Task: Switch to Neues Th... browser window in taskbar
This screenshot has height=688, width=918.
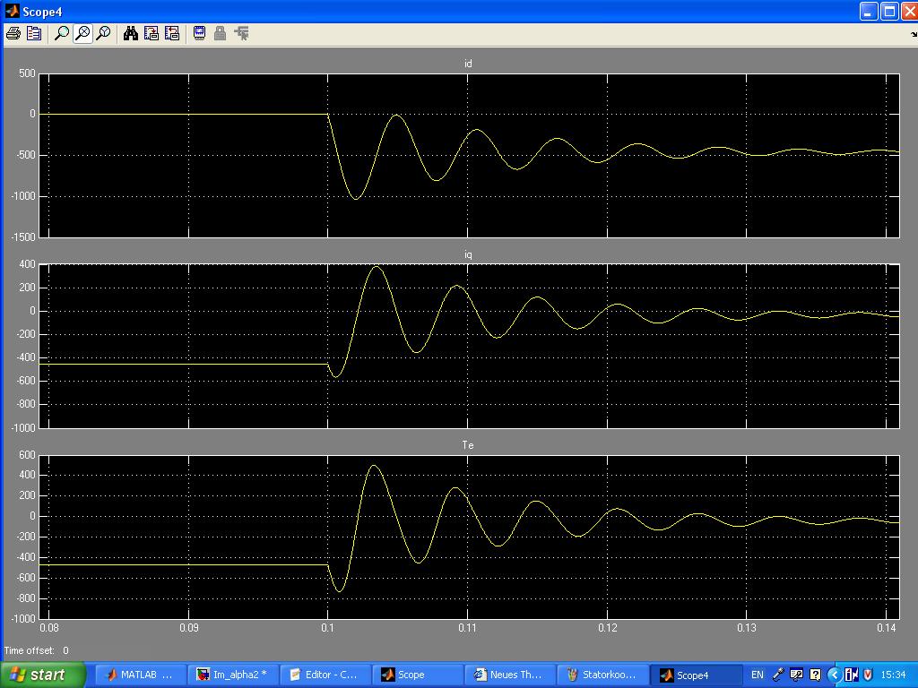Action: (x=510, y=675)
